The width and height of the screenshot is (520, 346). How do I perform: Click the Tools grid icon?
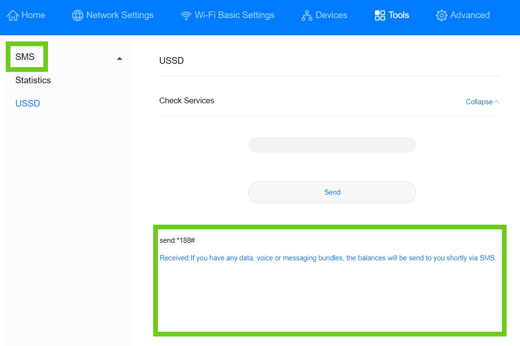pos(380,15)
